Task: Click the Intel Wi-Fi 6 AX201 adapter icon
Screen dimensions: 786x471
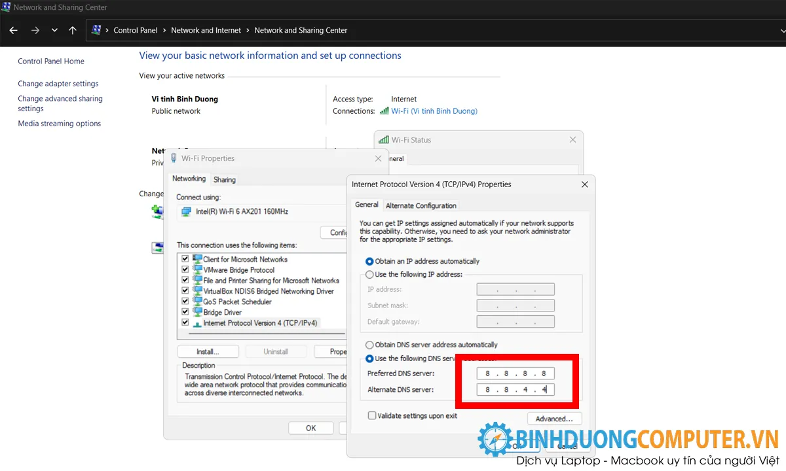Action: [187, 211]
